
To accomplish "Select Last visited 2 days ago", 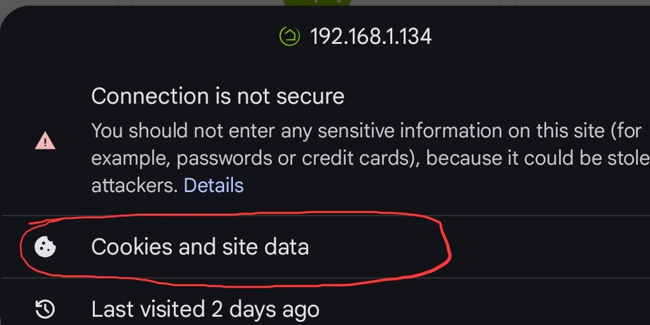I will pos(205,309).
